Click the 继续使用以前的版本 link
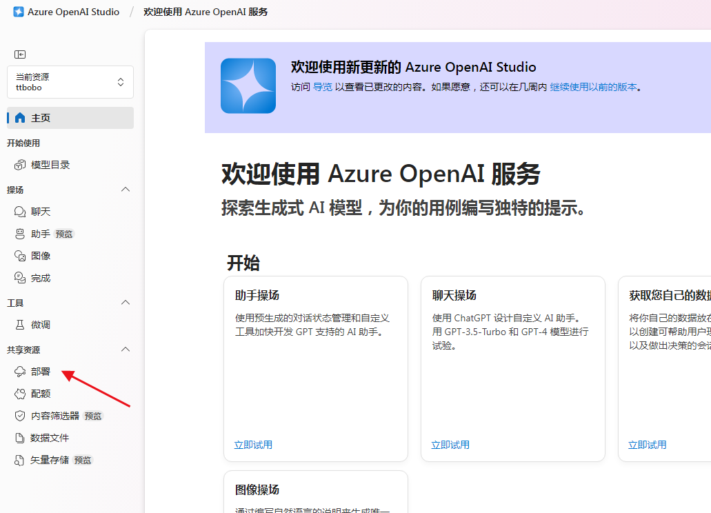711x513 pixels. (x=593, y=87)
